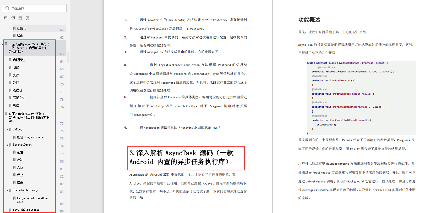Click the bookmark panel vertical scrollbar thumb

tap(68, 57)
